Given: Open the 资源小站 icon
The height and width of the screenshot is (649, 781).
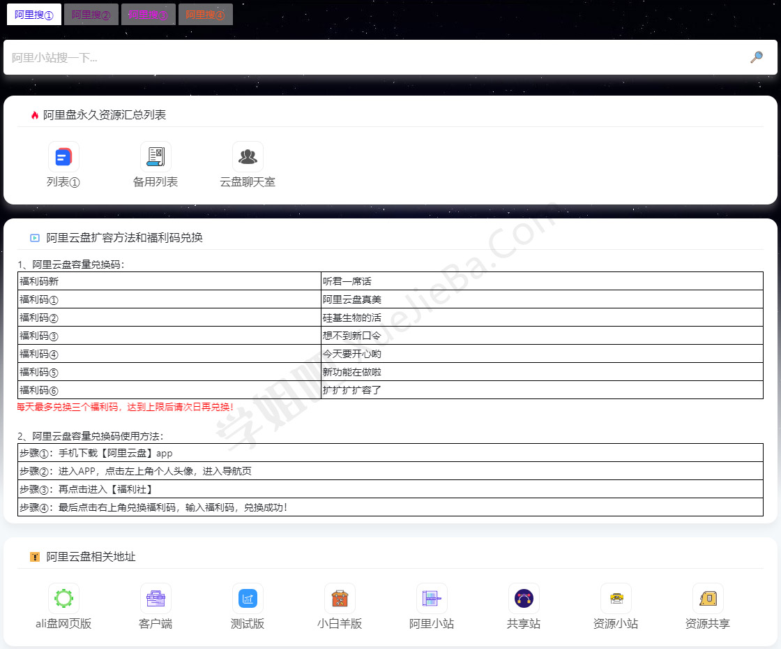Looking at the screenshot, I should [x=616, y=598].
